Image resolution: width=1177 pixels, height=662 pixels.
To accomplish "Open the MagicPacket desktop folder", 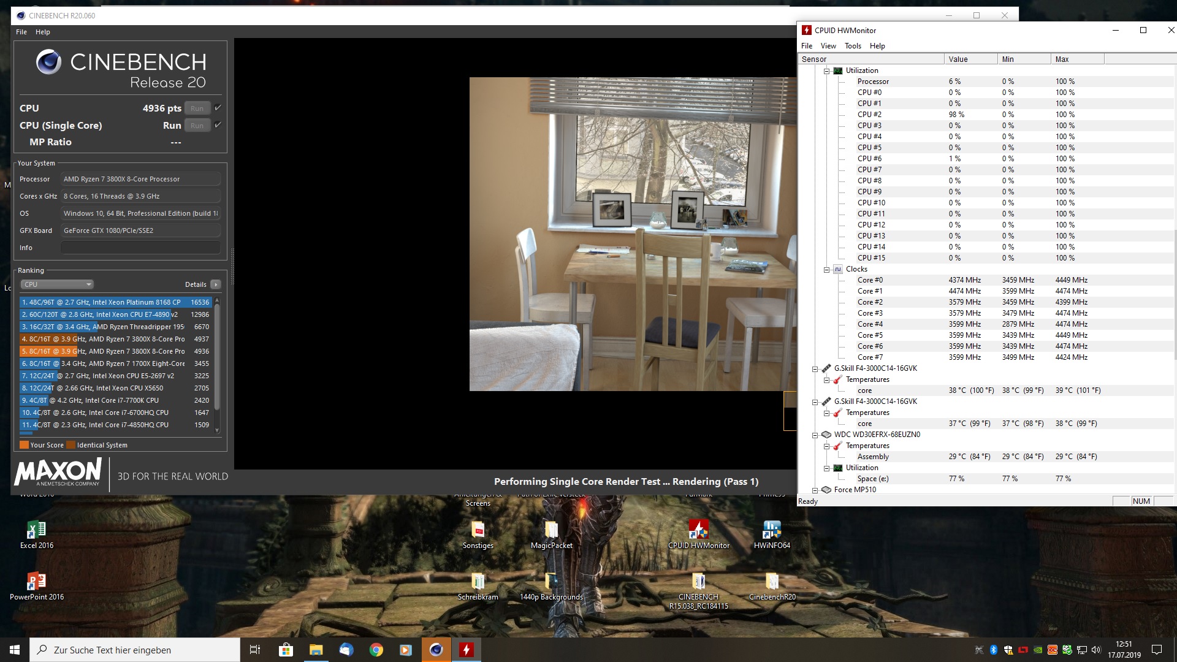I will point(551,531).
